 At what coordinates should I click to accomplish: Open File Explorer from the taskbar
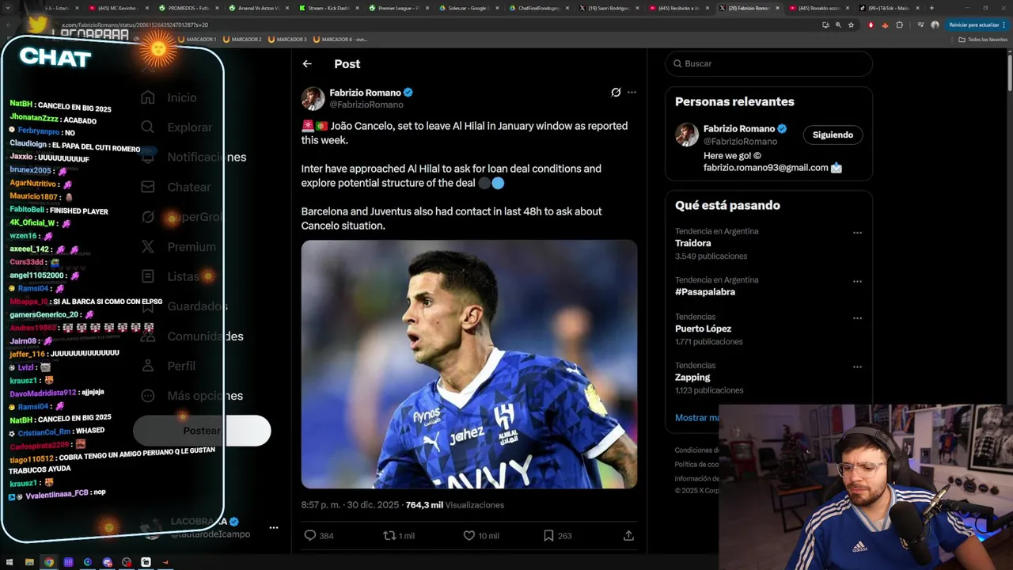29,562
